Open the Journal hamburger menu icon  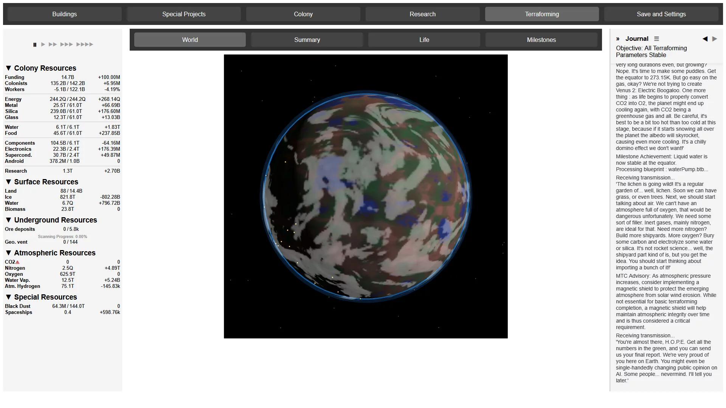(656, 39)
